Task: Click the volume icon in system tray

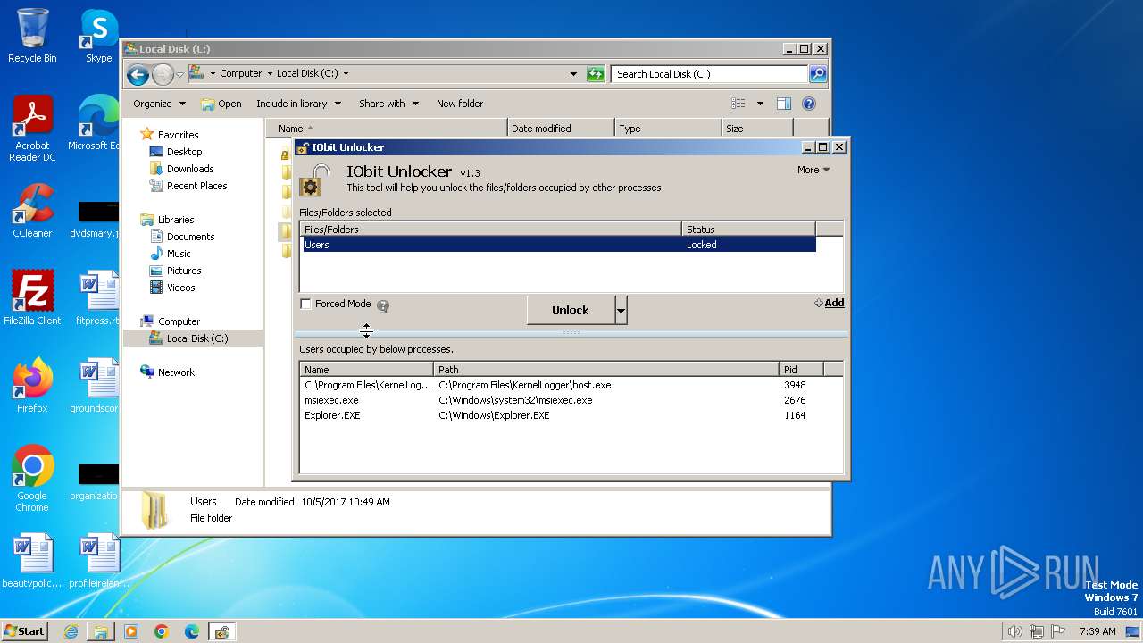Action: 1014,631
